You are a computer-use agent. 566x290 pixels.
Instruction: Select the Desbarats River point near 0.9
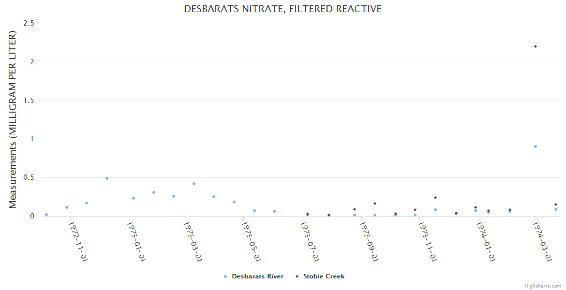click(x=536, y=146)
